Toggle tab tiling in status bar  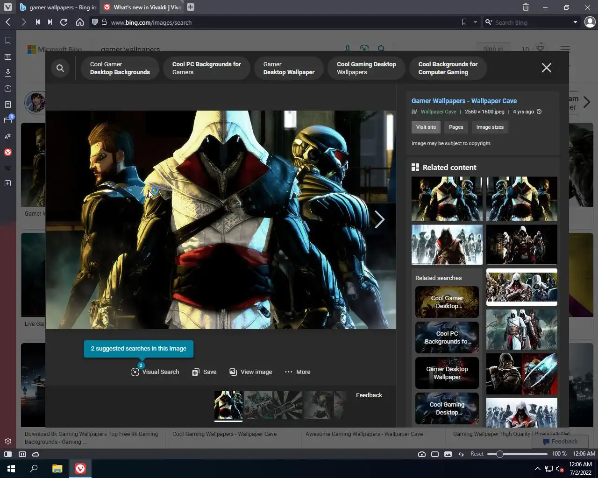click(22, 454)
